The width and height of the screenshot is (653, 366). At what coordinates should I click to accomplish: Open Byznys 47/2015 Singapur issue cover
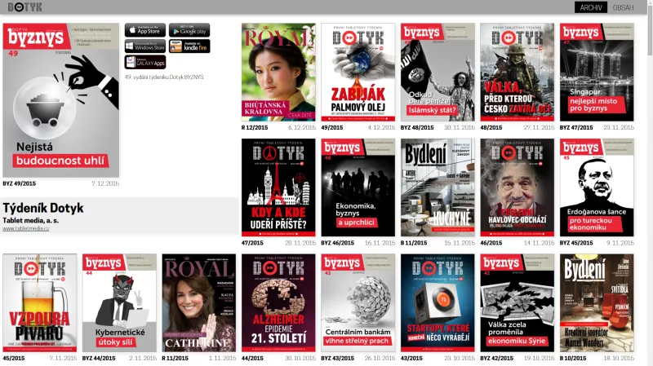click(597, 72)
